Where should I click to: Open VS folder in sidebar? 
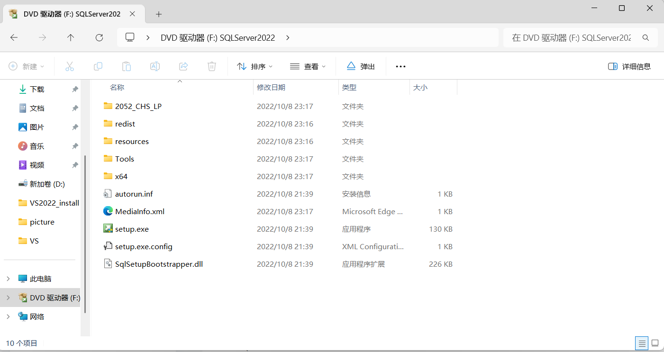pos(34,241)
